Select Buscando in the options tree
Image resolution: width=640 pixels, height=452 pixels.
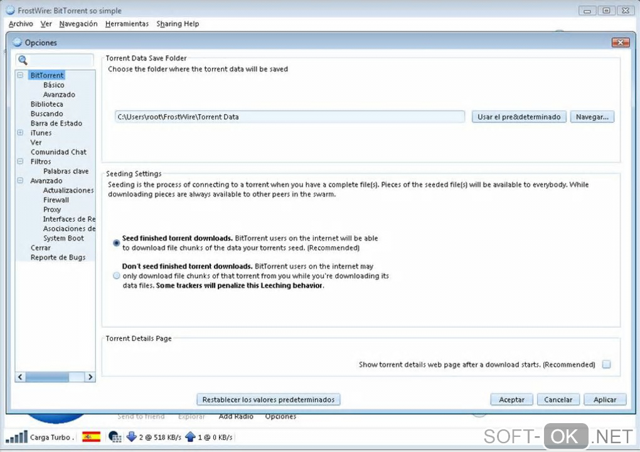pyautogui.click(x=46, y=114)
